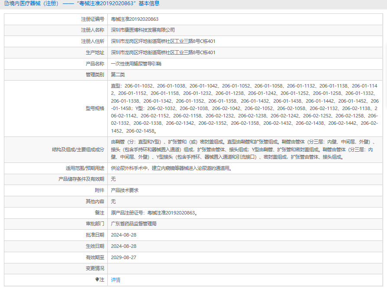Click the remark 原产品注册证号：粤械注准20192020863
Viewport: 387px width, 289px height.
tap(154, 213)
